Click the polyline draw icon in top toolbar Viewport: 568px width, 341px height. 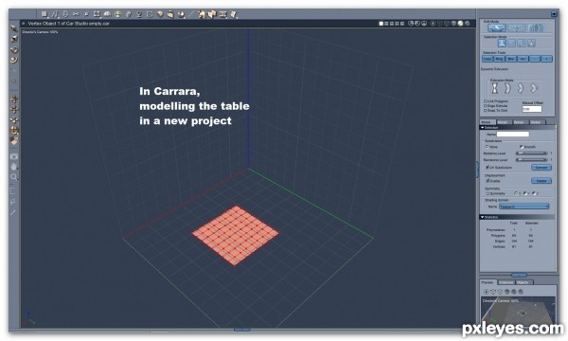[x=55, y=14]
